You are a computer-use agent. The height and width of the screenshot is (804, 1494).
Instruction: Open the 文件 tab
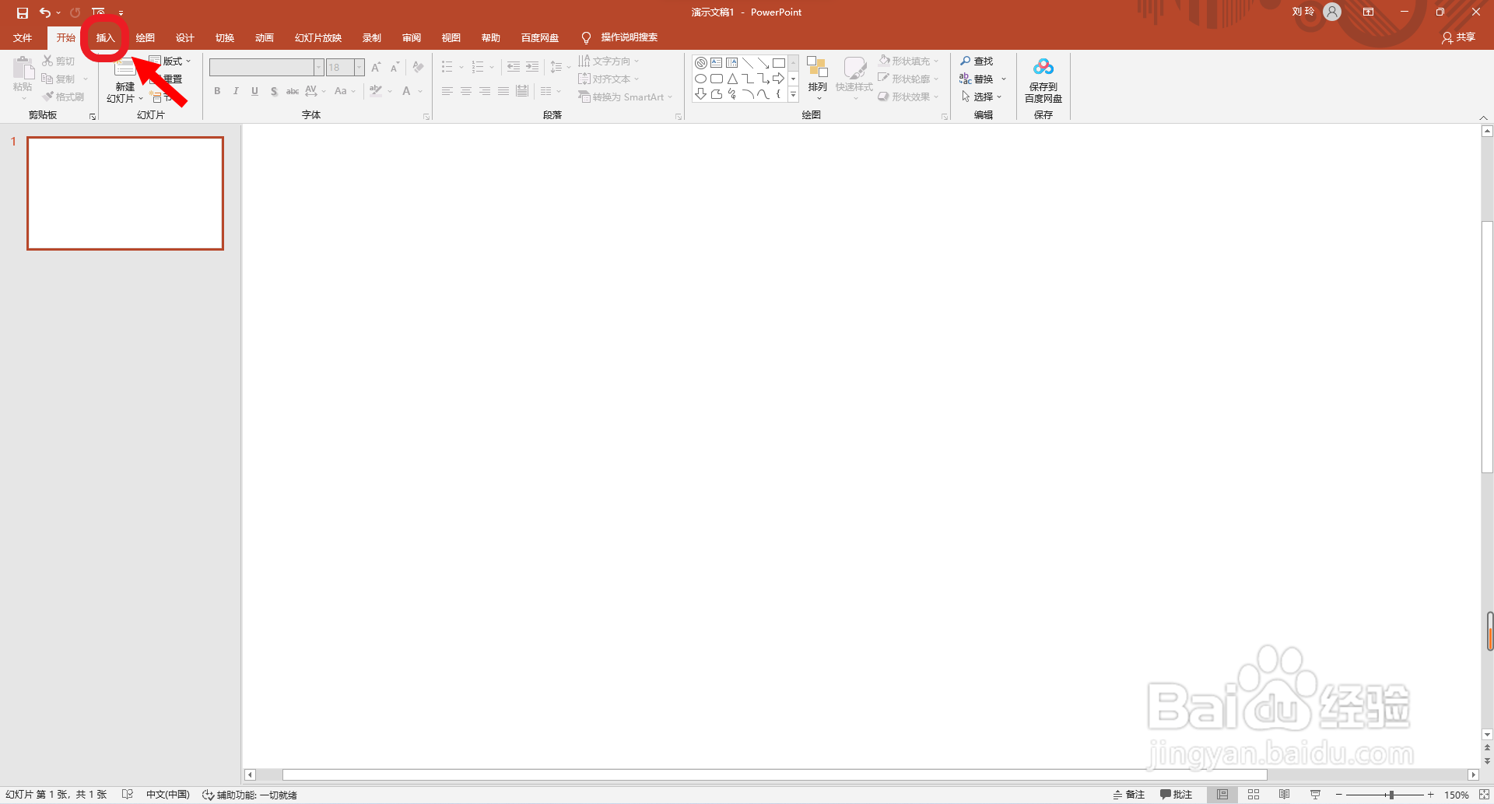[23, 37]
